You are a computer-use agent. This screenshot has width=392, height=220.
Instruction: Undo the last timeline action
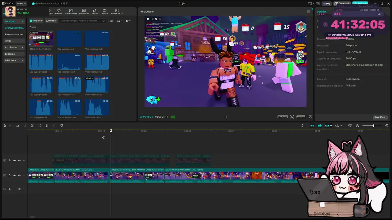tap(17, 126)
